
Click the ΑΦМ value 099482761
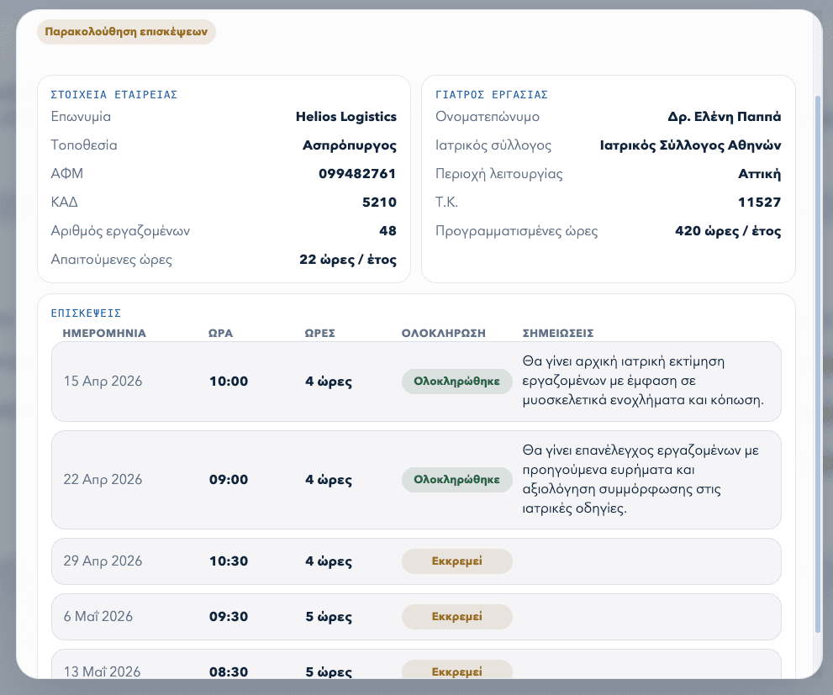click(x=357, y=174)
